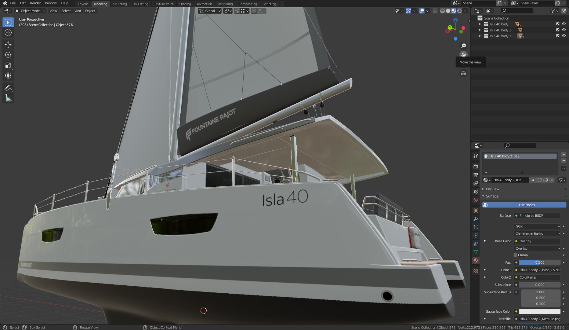Viewport: 569px width, 330px height.
Task: Expand the Preview panel
Action: click(492, 189)
